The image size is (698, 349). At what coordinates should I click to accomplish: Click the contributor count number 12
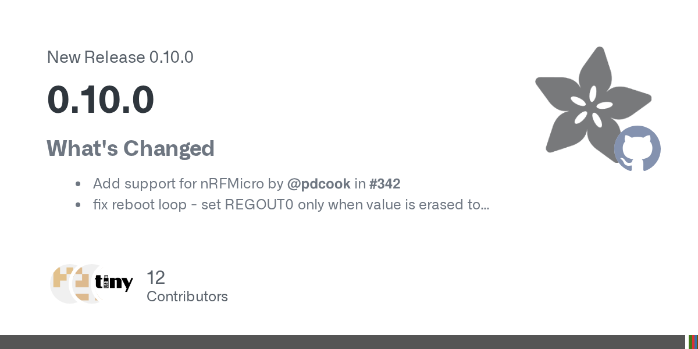[x=156, y=277]
